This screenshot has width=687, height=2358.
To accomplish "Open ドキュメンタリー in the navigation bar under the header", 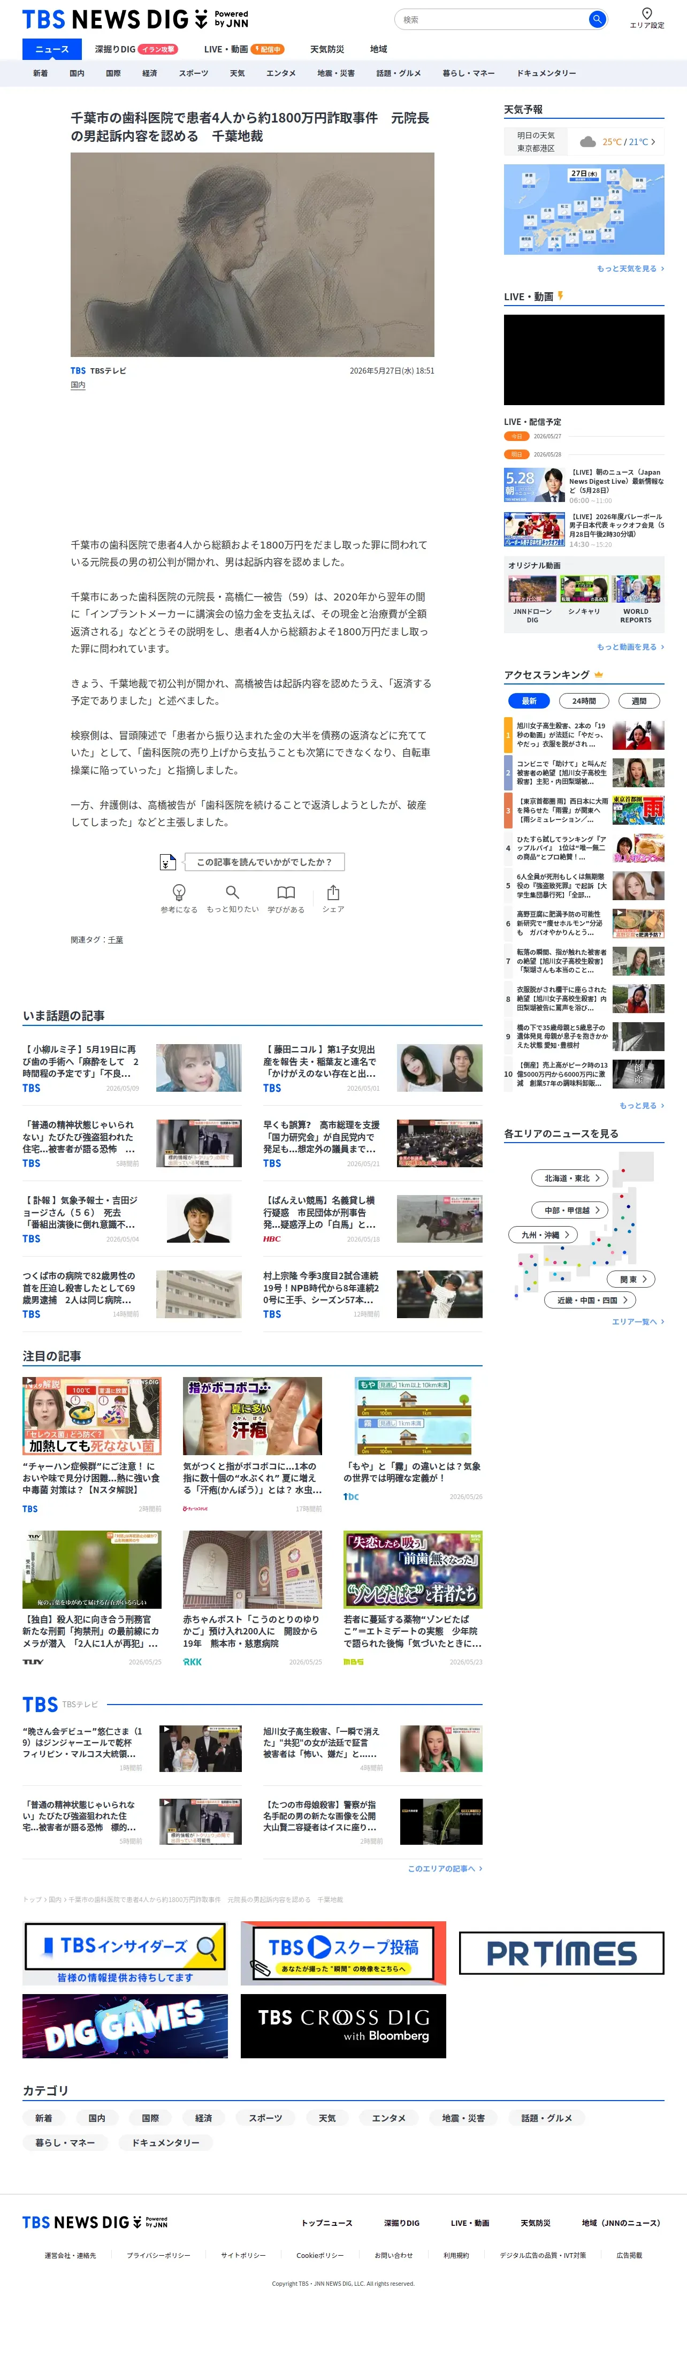I will pos(546,73).
